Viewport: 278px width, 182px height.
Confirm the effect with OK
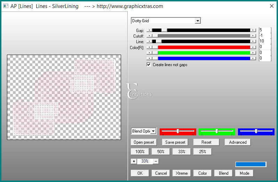[140, 173]
